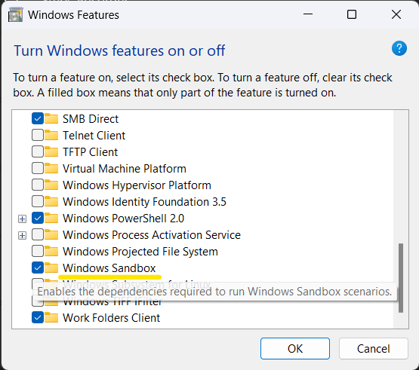
Task: Expand the Windows Process Activation Service node
Action: pos(22,235)
